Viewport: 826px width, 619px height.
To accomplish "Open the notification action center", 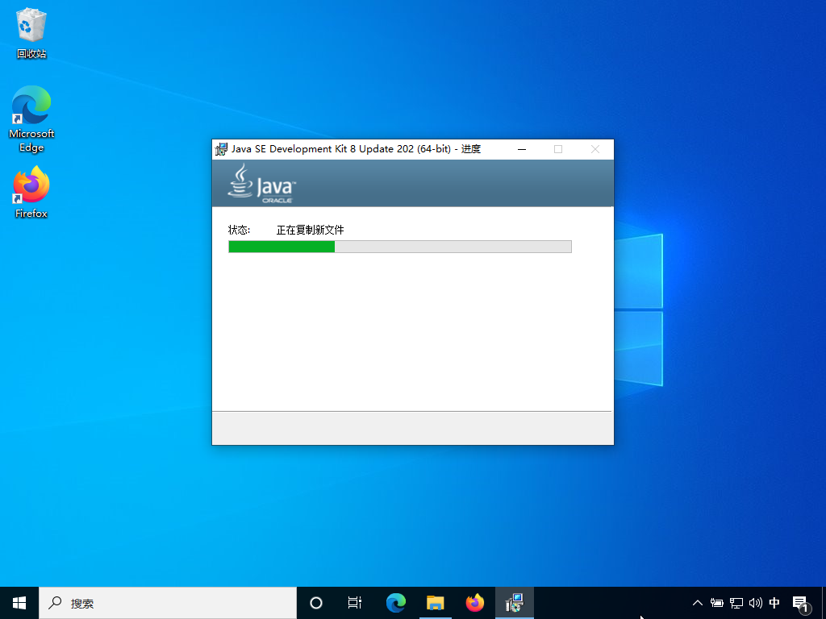I will click(x=801, y=604).
